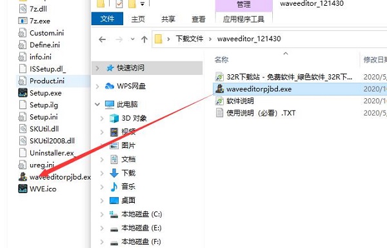Viewport: 387px width, 248px height.
Task: Open the recent locations dropdown arrow
Action: (132, 39)
